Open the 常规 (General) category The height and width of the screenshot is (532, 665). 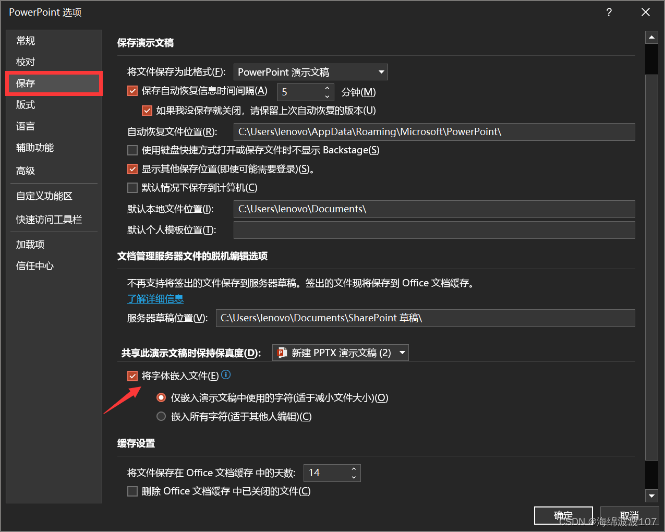point(54,41)
